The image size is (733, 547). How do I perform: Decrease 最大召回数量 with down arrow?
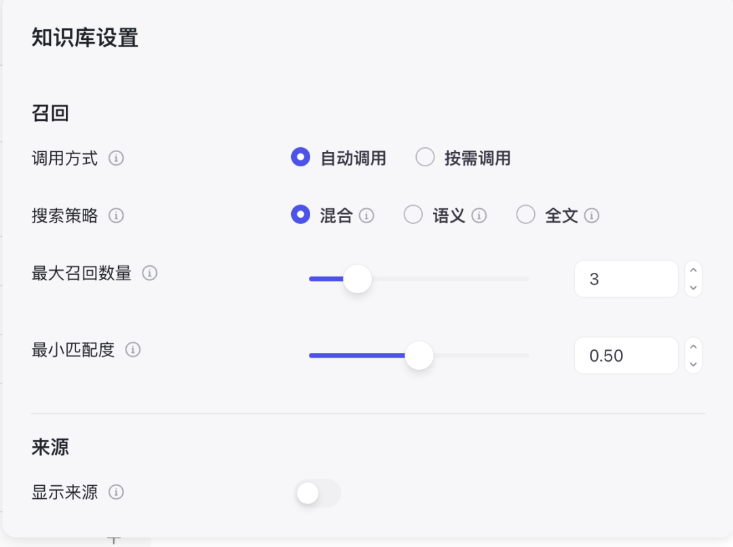pyautogui.click(x=693, y=288)
